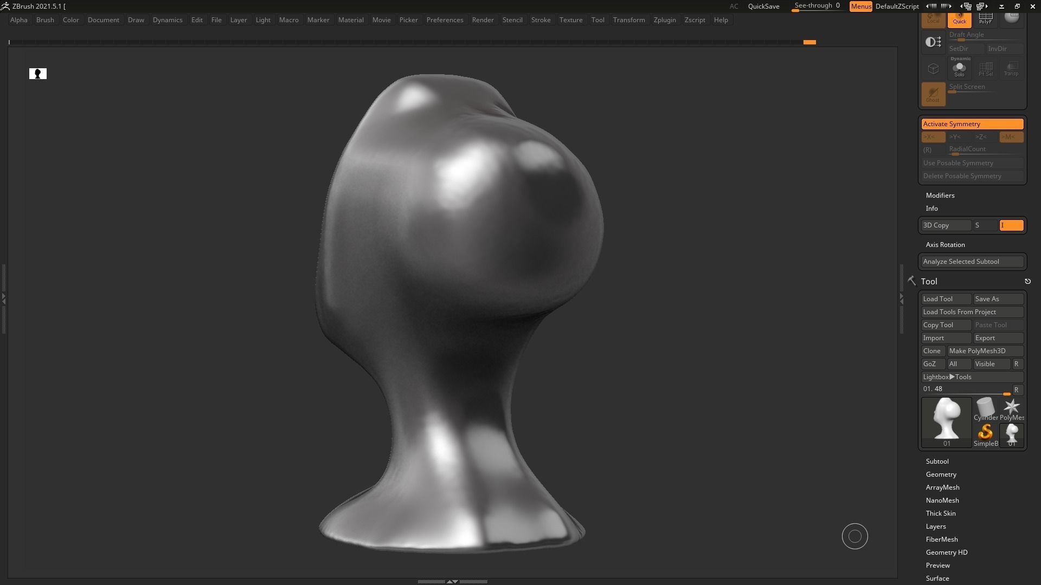Viewport: 1041px width, 585px height.
Task: Load previous UI color scheme icon
Action: coord(932,6)
